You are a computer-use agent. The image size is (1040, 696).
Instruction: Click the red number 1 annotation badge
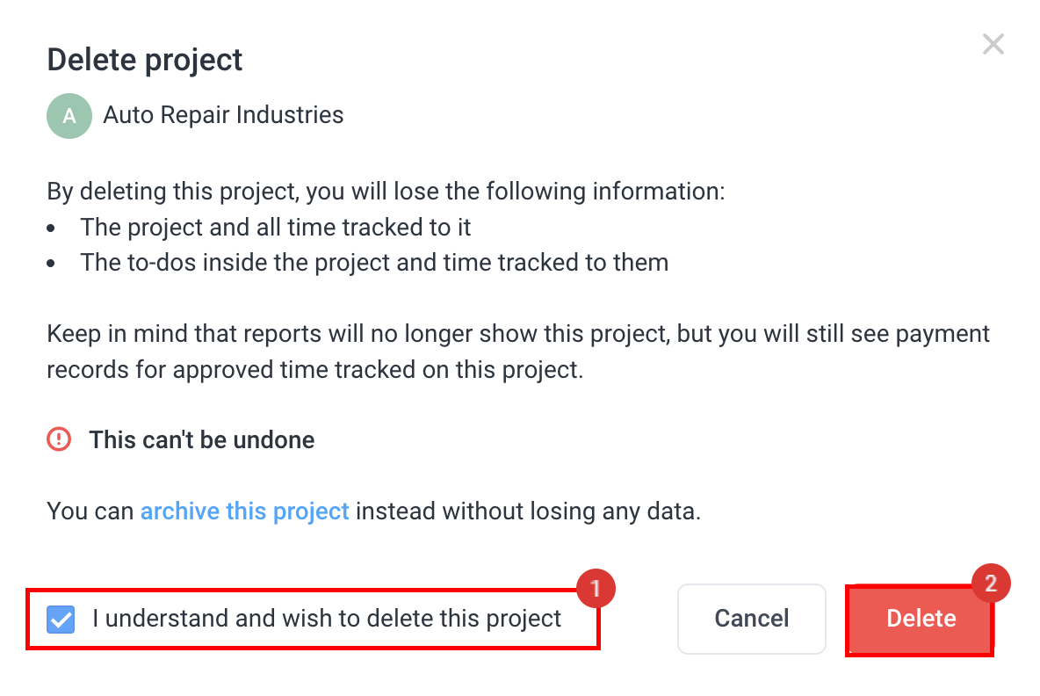click(596, 589)
